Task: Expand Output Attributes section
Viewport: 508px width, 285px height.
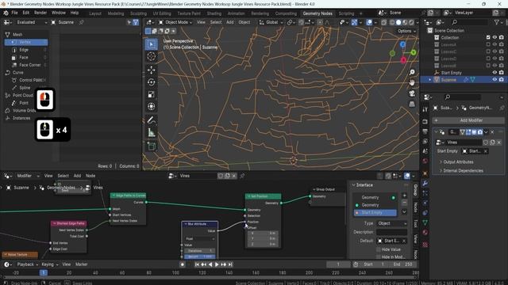Action: [458, 161]
